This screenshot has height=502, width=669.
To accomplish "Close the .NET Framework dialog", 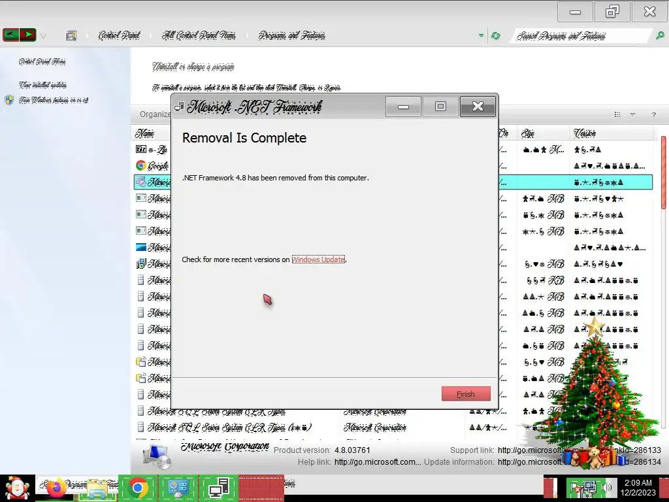I will [x=478, y=107].
